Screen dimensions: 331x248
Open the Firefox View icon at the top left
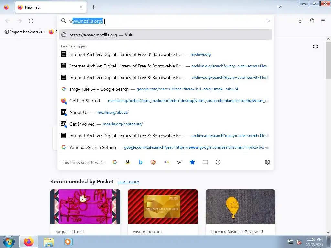click(x=6, y=7)
